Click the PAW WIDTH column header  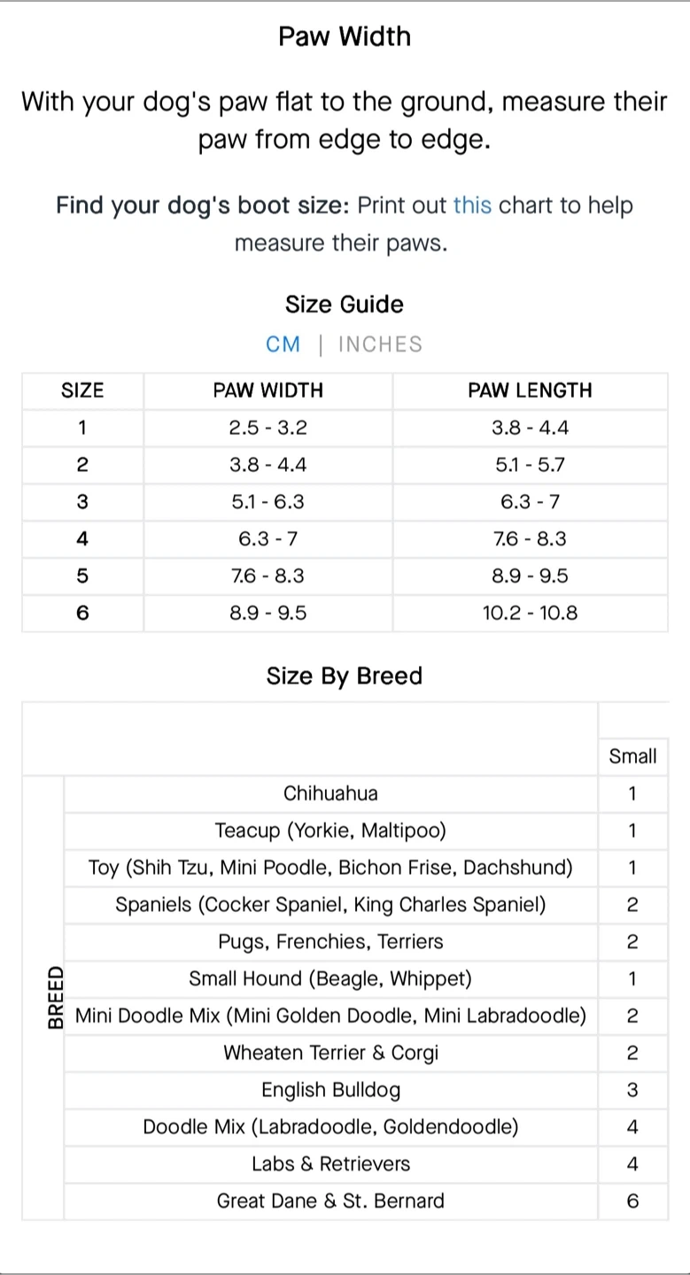point(267,390)
